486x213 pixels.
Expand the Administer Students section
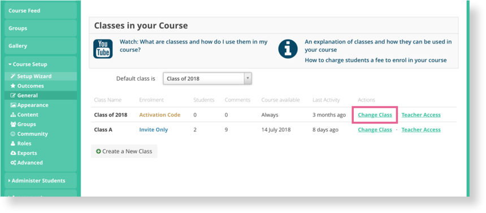(37, 180)
